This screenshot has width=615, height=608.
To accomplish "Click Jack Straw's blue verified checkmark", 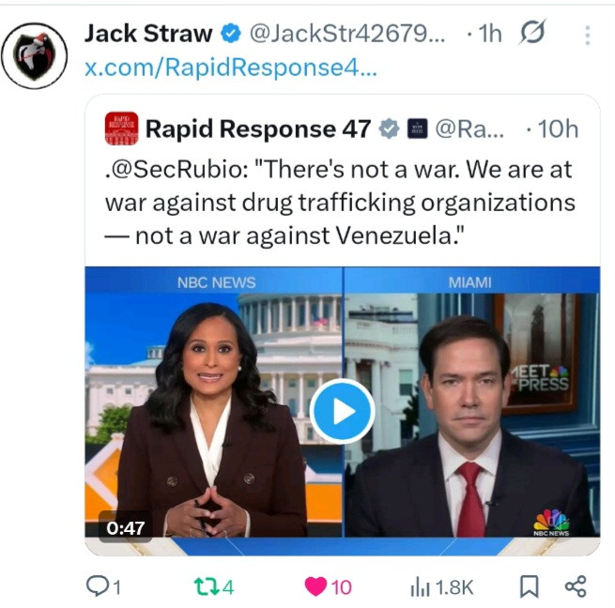I will click(x=231, y=33).
